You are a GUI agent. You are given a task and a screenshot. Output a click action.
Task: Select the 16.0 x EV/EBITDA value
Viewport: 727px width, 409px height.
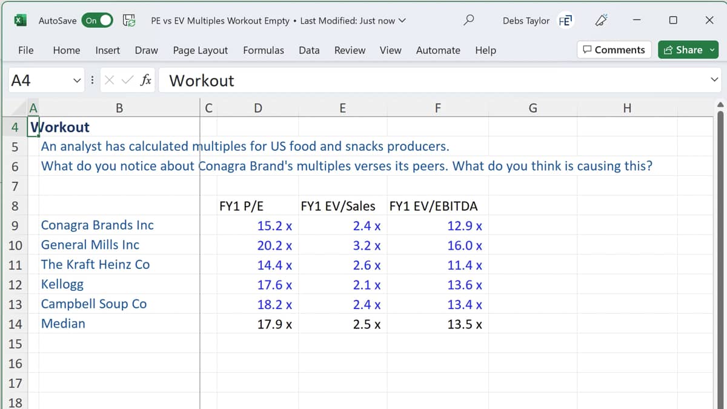(x=437, y=245)
